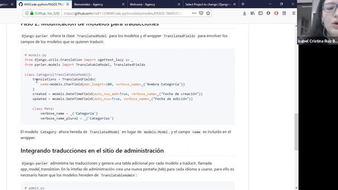Close the Welcome - Agency tab
The height and width of the screenshot is (190, 338).
pyautogui.click(x=179, y=4)
